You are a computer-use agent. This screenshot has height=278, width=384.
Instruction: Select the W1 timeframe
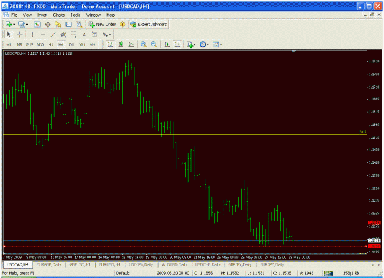click(x=82, y=44)
